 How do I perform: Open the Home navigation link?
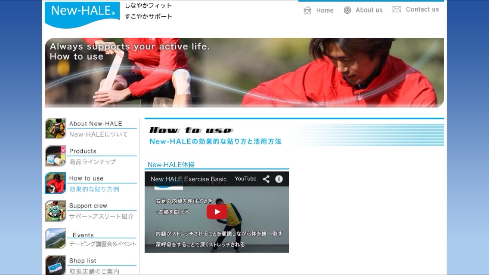click(x=325, y=10)
